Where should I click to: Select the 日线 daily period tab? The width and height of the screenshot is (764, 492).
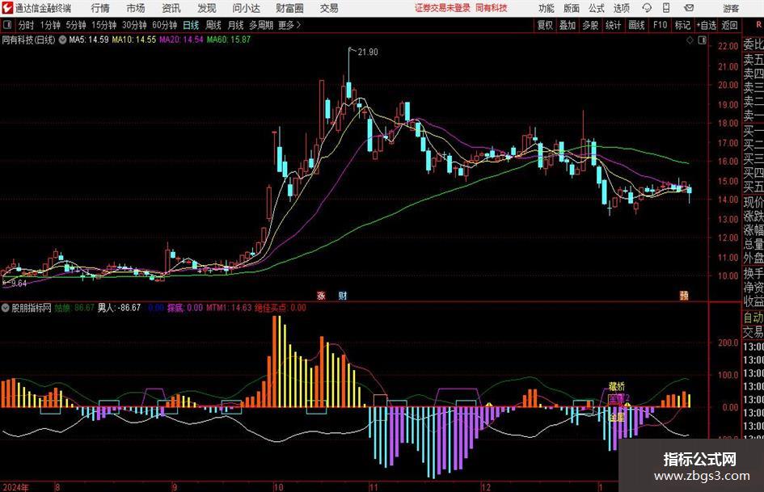coord(191,25)
